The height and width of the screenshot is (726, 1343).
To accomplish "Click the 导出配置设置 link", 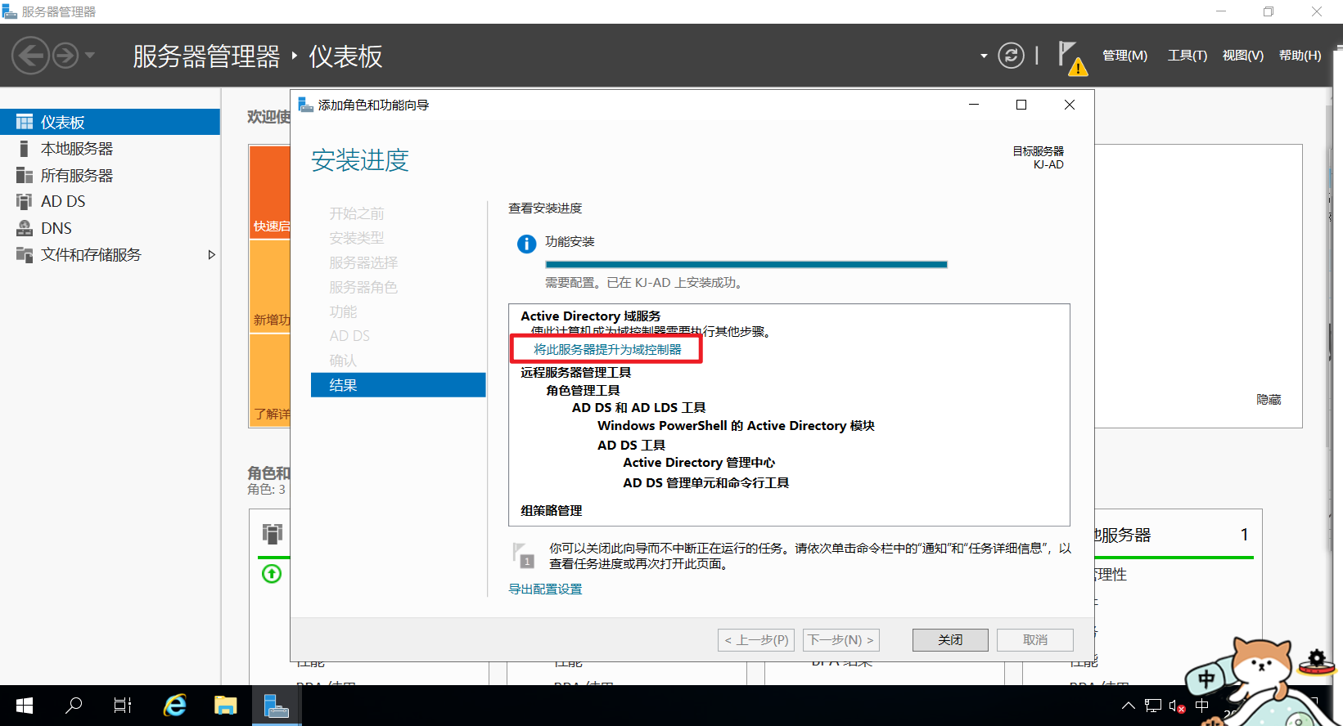I will (545, 589).
